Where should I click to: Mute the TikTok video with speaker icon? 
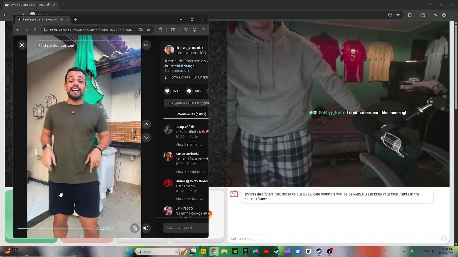146,228
